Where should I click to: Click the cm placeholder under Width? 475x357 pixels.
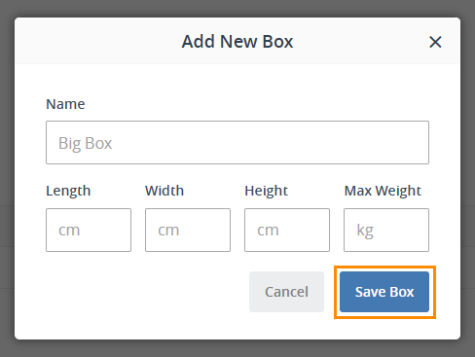click(x=168, y=231)
